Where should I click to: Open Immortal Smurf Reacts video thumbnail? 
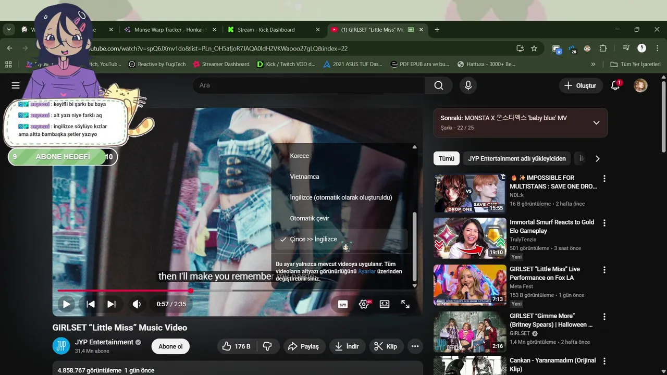pyautogui.click(x=470, y=238)
